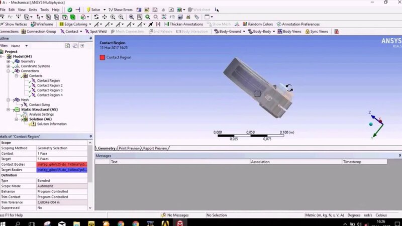Select Contact Region 4 in tree
The height and width of the screenshot is (226, 402).
point(50,95)
